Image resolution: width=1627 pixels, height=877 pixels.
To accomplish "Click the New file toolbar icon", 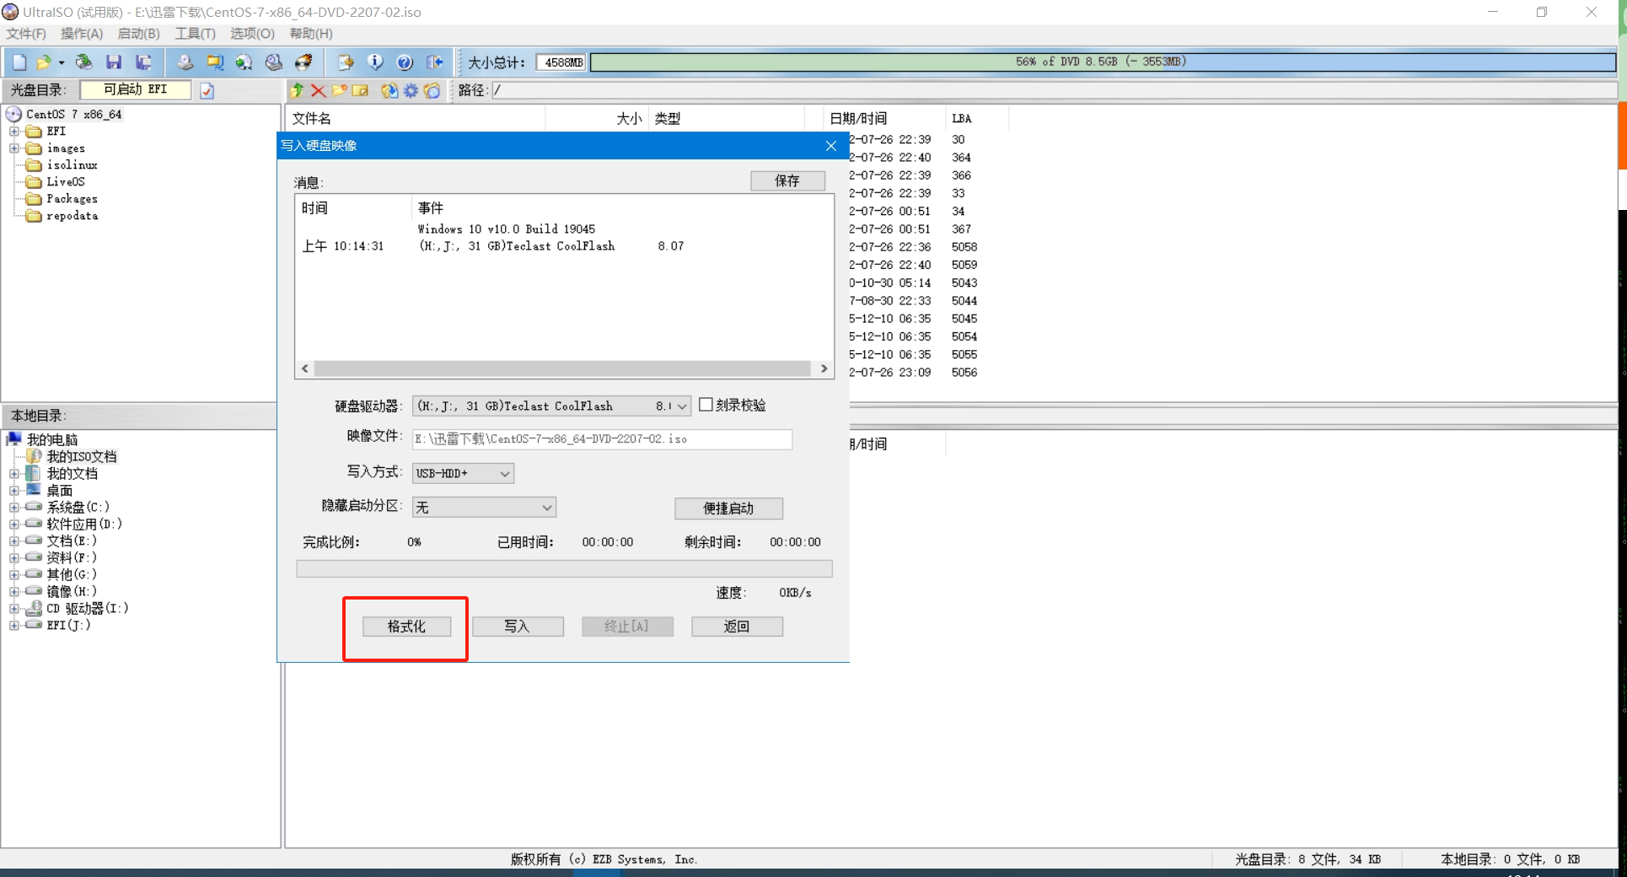I will (x=19, y=62).
